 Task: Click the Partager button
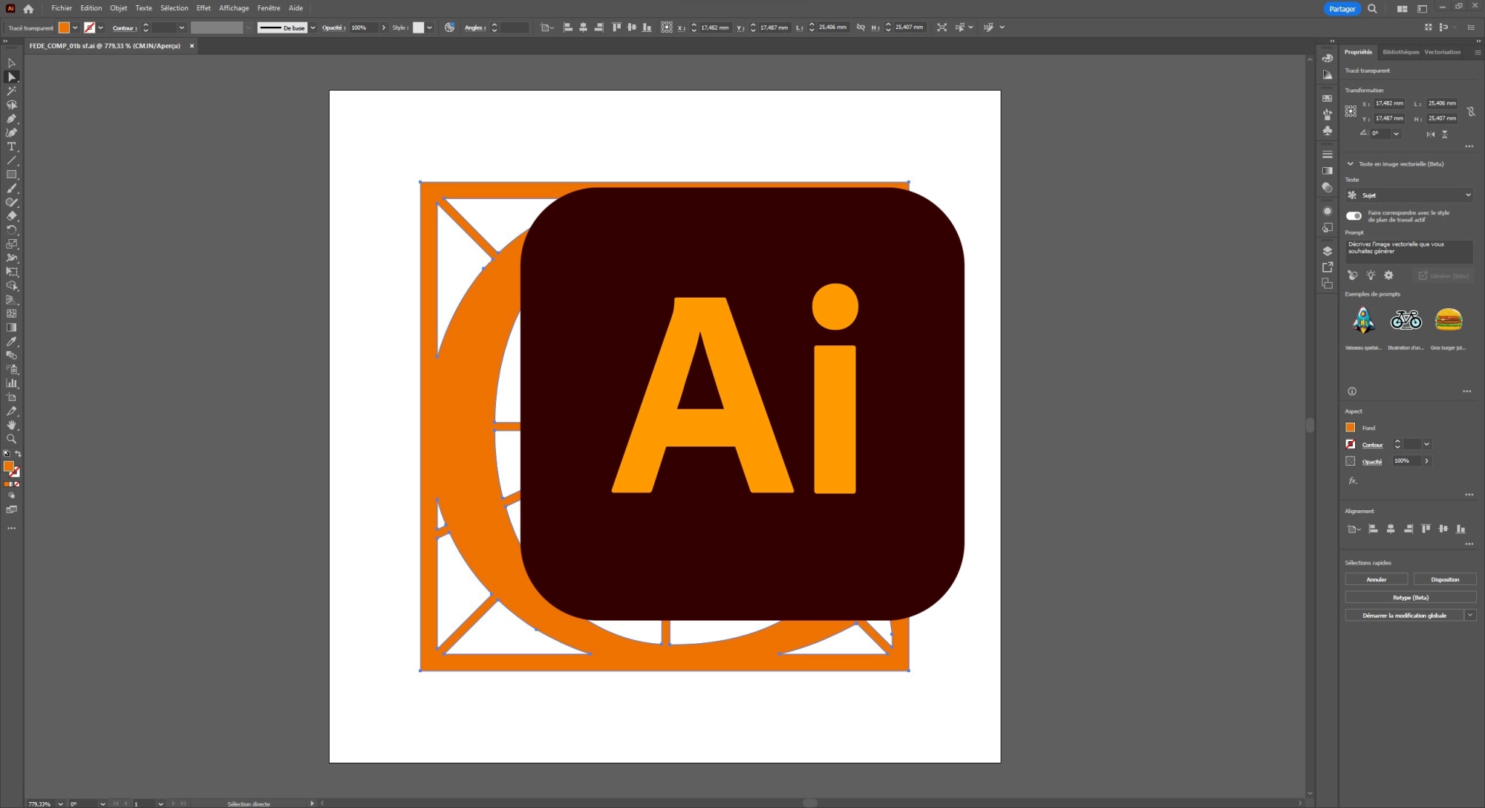[1342, 9]
